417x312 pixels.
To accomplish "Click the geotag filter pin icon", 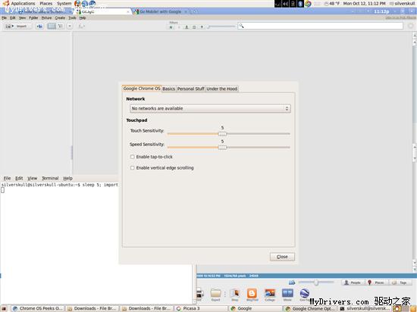I will pos(202,27).
